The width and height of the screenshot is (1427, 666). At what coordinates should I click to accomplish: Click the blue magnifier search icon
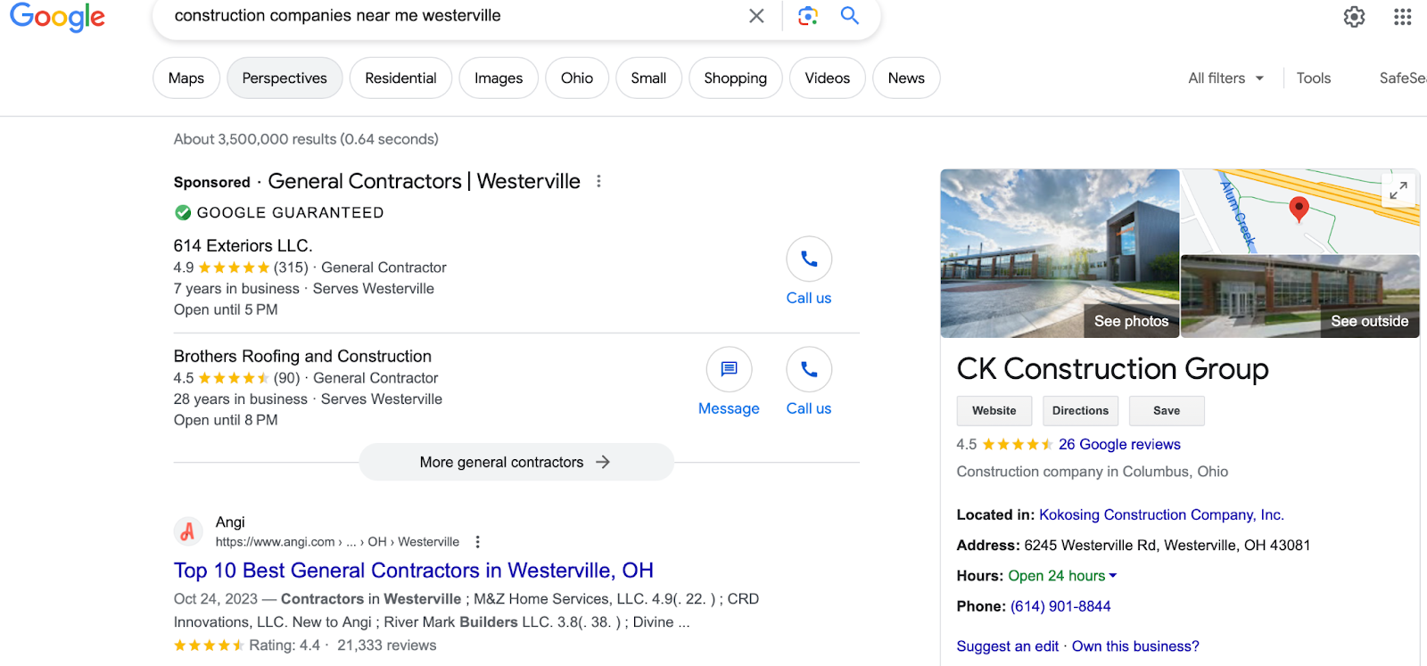pos(850,16)
